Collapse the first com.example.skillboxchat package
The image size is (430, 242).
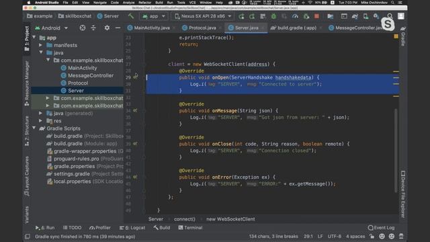(x=48, y=60)
